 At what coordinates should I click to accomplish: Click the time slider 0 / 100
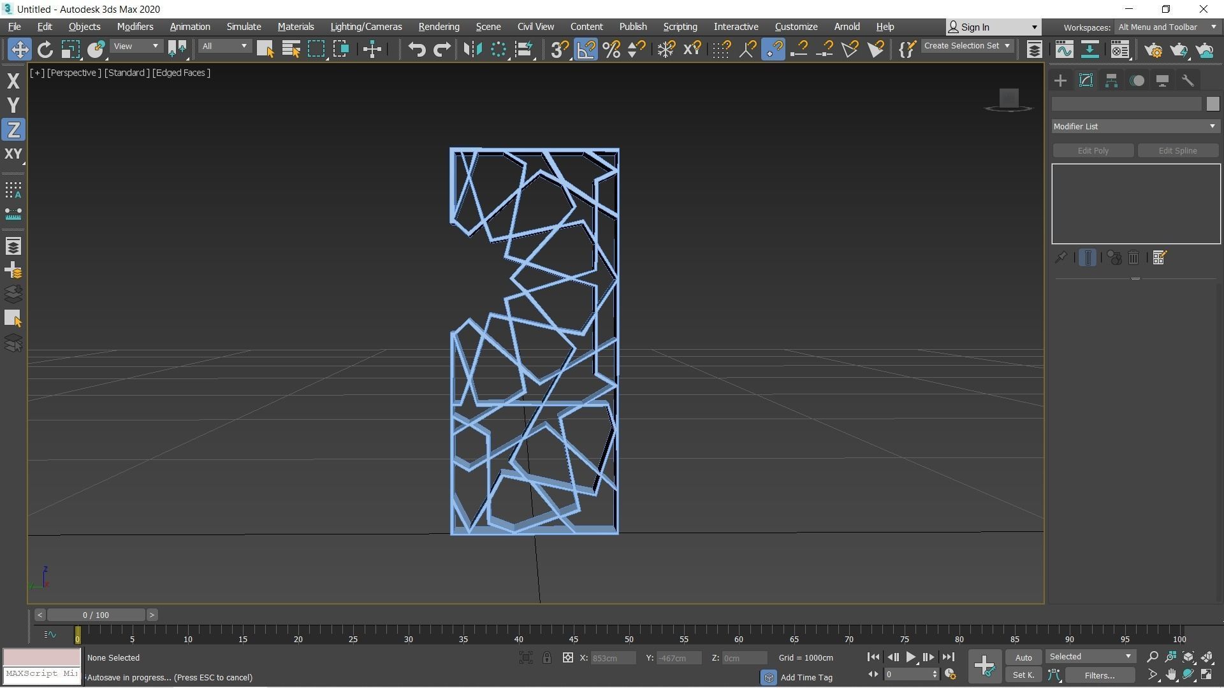(96, 615)
